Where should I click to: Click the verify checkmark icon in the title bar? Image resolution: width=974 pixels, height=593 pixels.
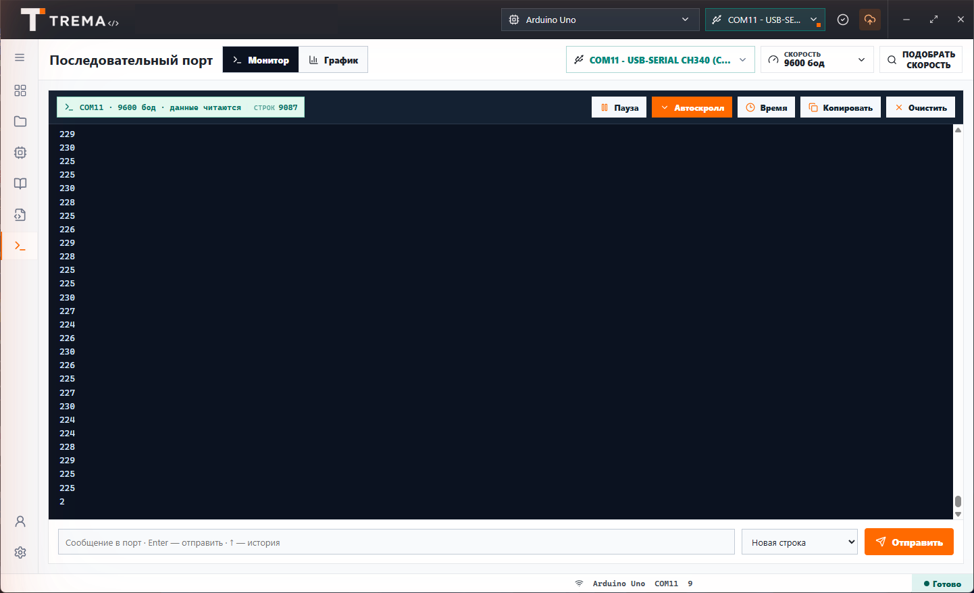click(x=843, y=20)
